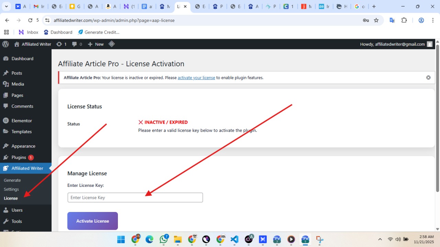Screen dimensions: 440x247
Task: Open Templates via the folder icon
Action: click(x=6, y=132)
